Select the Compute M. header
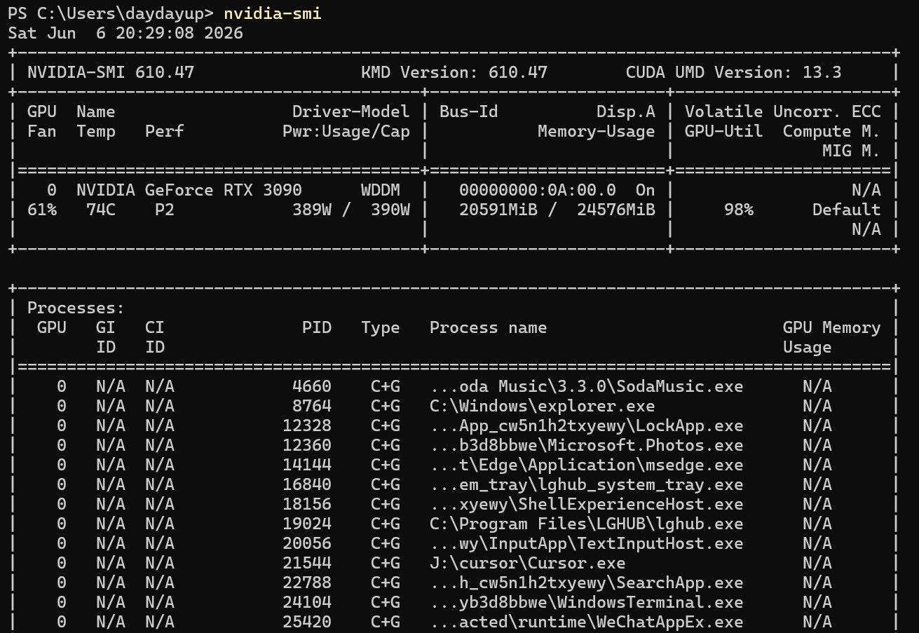This screenshot has width=919, height=633. point(832,131)
